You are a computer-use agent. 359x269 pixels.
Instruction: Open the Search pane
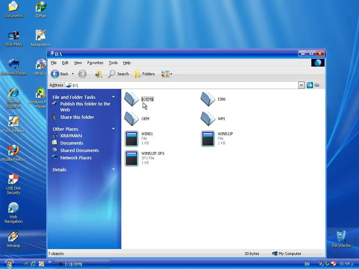coord(118,74)
